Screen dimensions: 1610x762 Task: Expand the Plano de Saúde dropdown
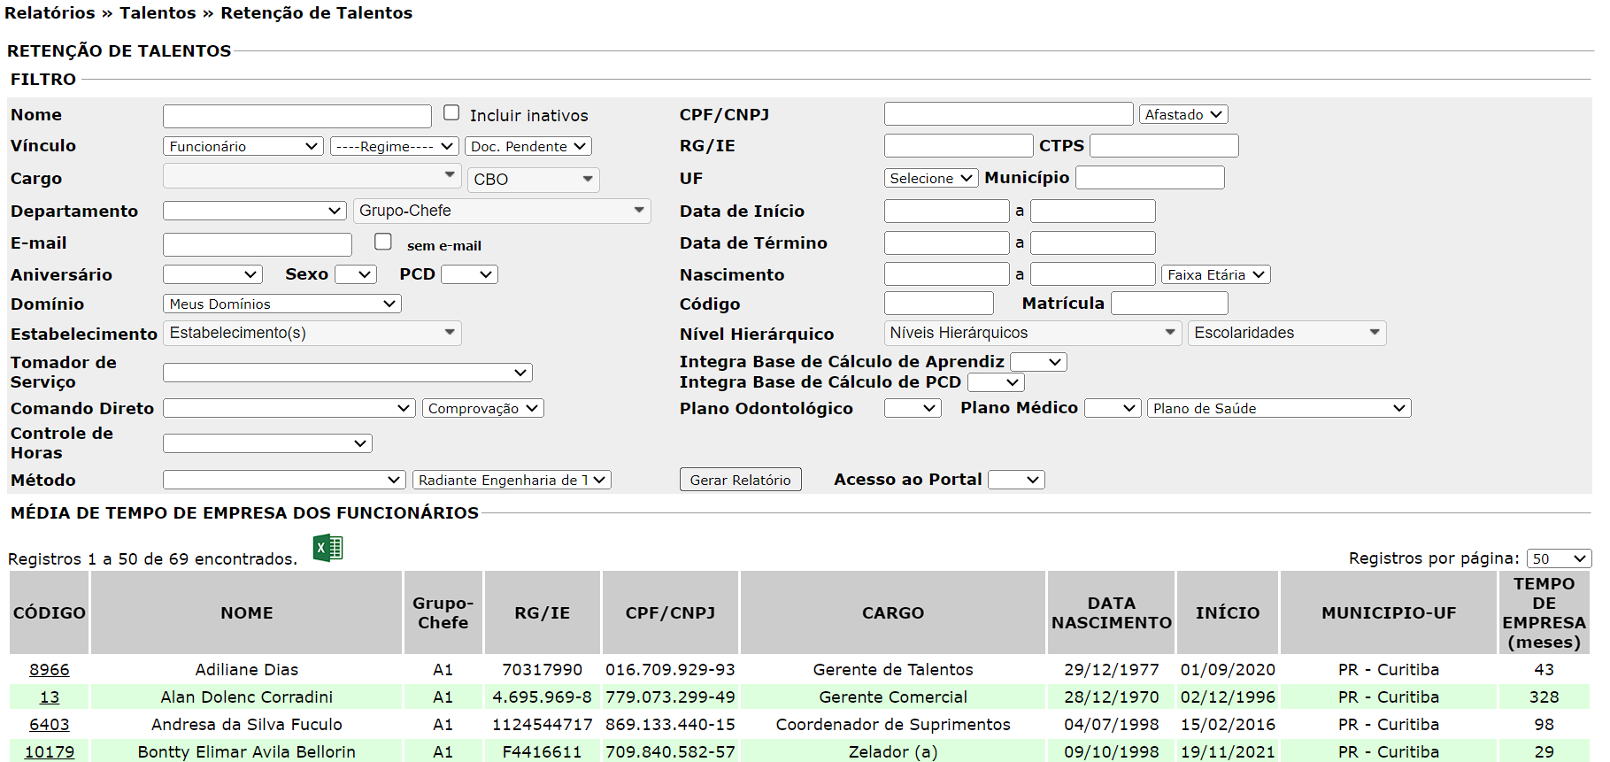click(1279, 408)
